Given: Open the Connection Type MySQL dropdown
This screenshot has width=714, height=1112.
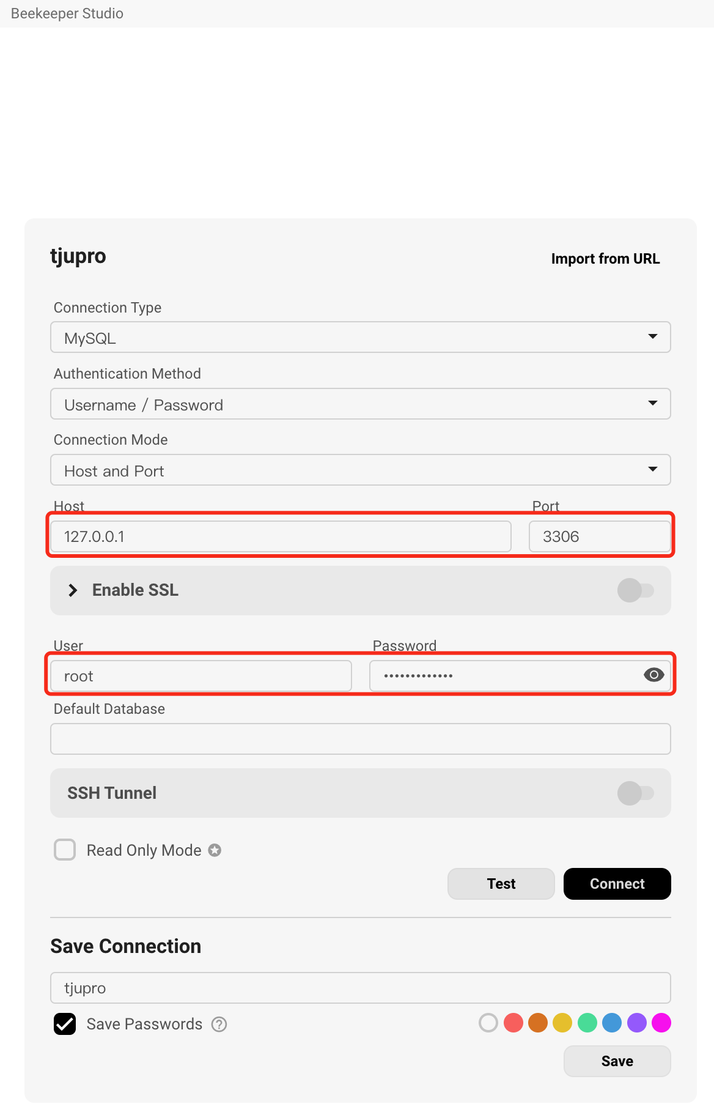Looking at the screenshot, I should pyautogui.click(x=361, y=337).
